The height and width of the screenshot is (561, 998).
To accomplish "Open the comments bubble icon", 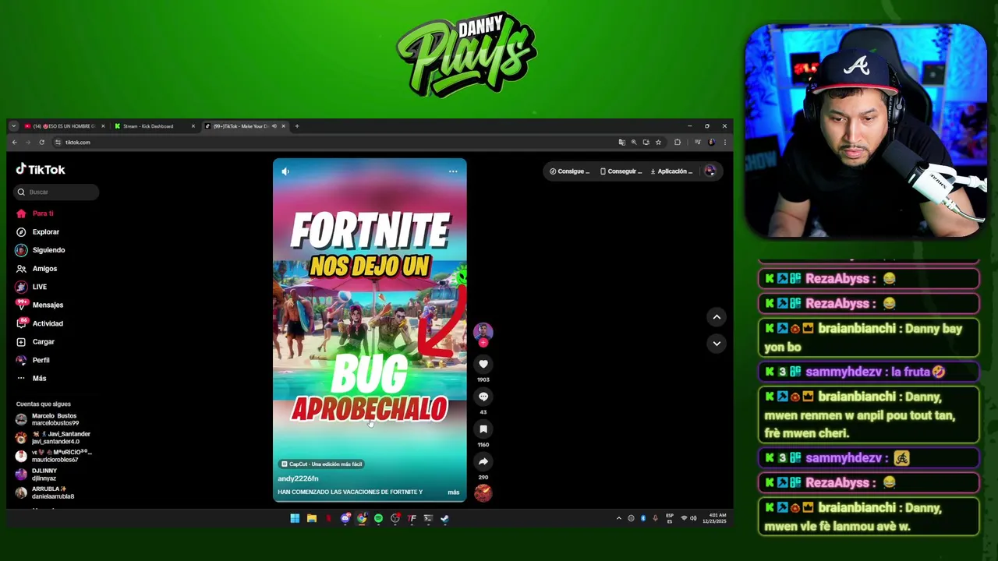I will point(483,397).
